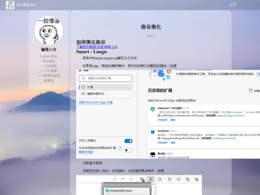
Task: Open ScriptCat's src/background.html inspect link
Action: tap(224, 138)
